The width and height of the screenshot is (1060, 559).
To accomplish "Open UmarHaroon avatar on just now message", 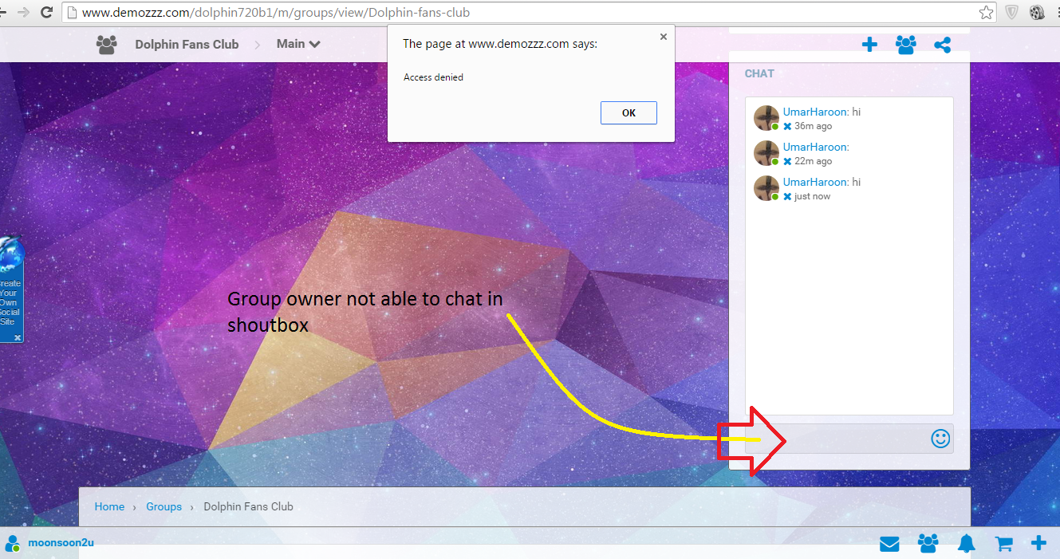I will click(766, 188).
